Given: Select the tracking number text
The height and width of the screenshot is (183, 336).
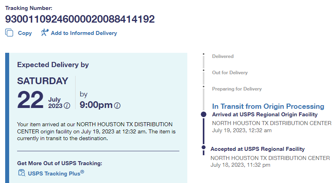Looking at the screenshot, I should click(x=80, y=19).
